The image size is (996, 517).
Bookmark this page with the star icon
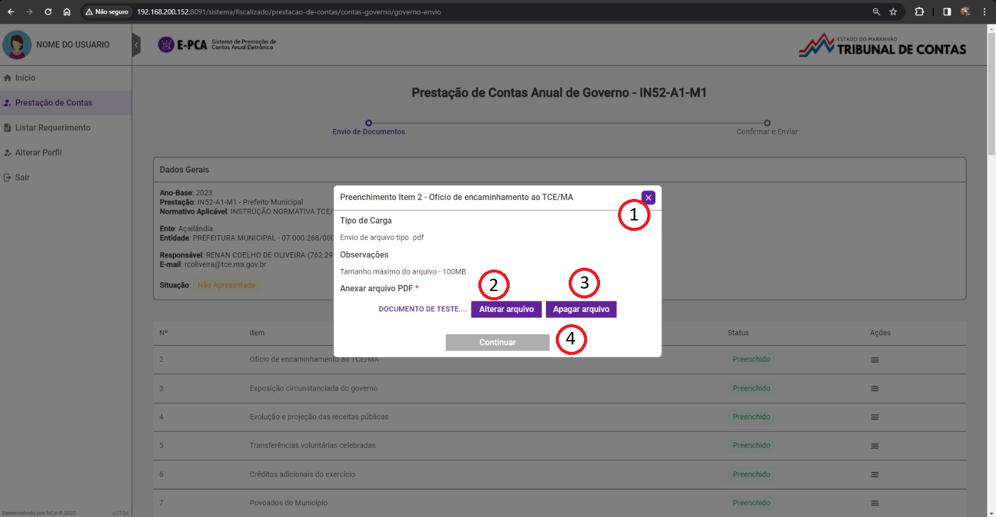pos(893,12)
